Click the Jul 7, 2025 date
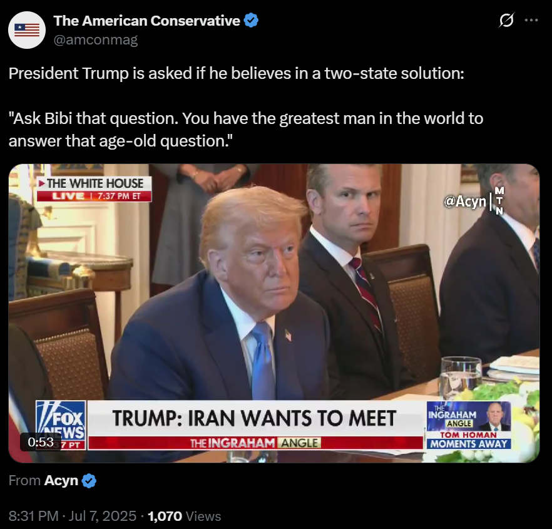 (x=103, y=516)
